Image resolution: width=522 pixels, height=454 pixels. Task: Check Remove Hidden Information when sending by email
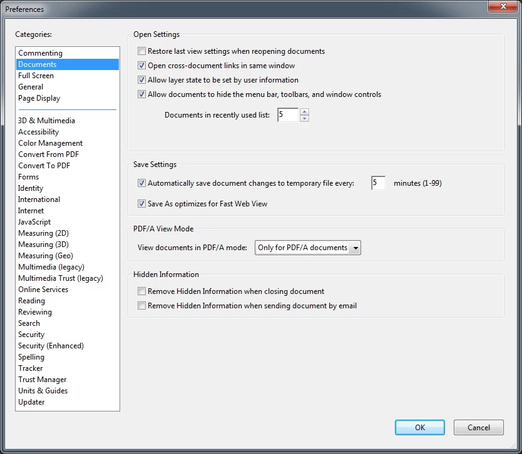pyautogui.click(x=141, y=306)
